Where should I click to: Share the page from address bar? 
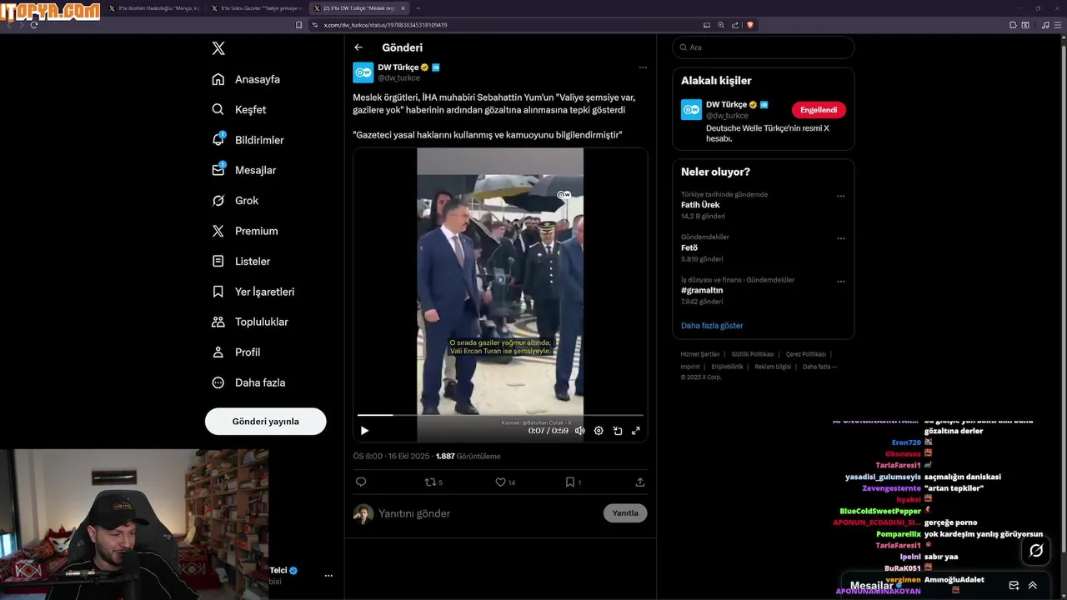tap(734, 25)
